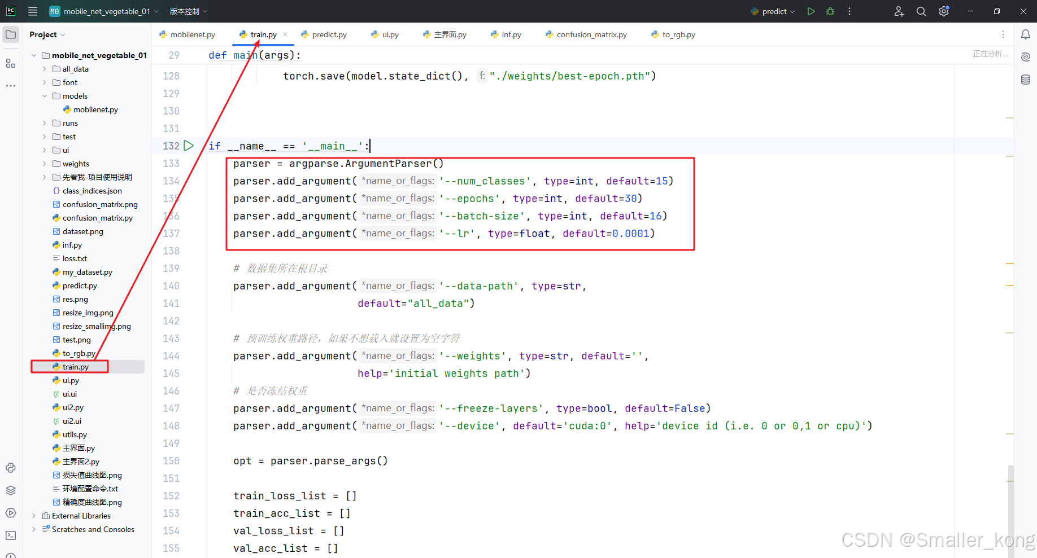Open the main hamburger menu
Screen dimensions: 1037x558
click(x=32, y=11)
